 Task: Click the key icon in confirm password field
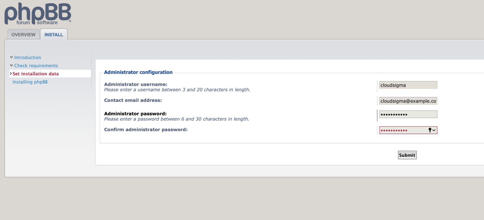click(430, 130)
